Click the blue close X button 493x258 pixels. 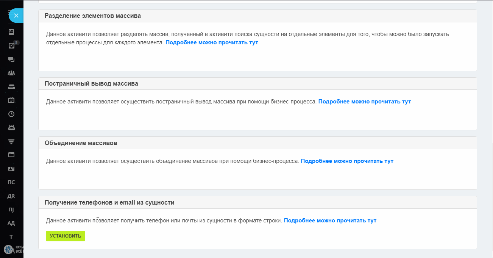point(16,16)
